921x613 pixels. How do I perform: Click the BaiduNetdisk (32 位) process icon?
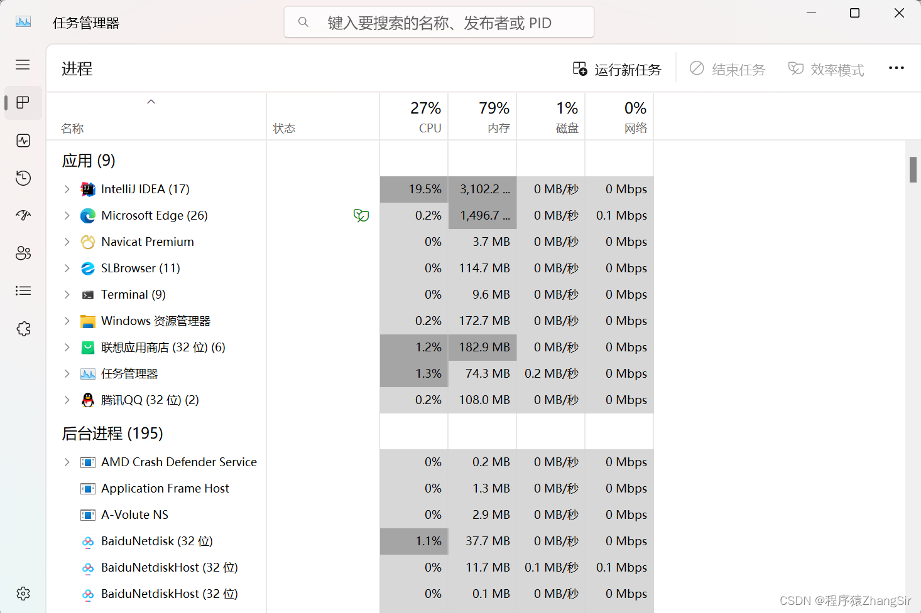88,541
